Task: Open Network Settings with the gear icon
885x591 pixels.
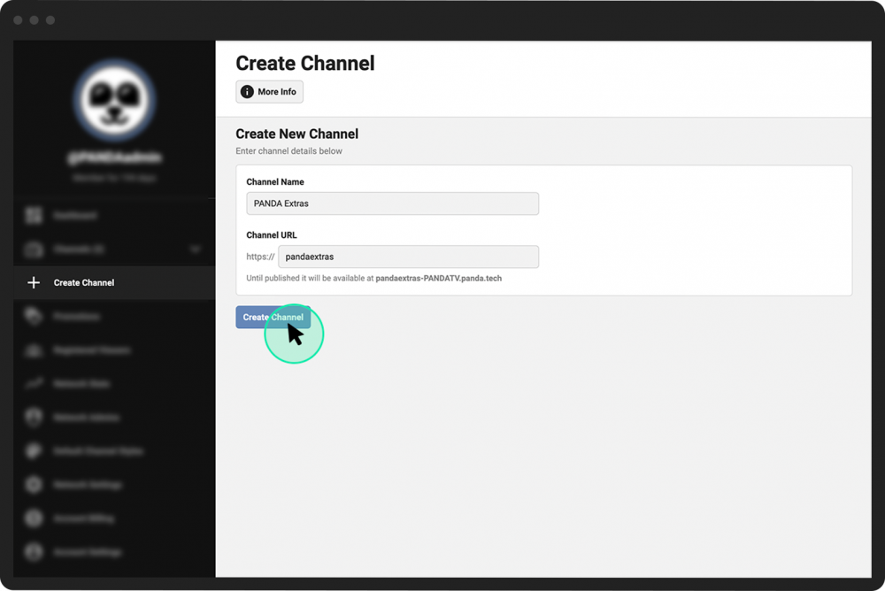Action: click(x=33, y=485)
